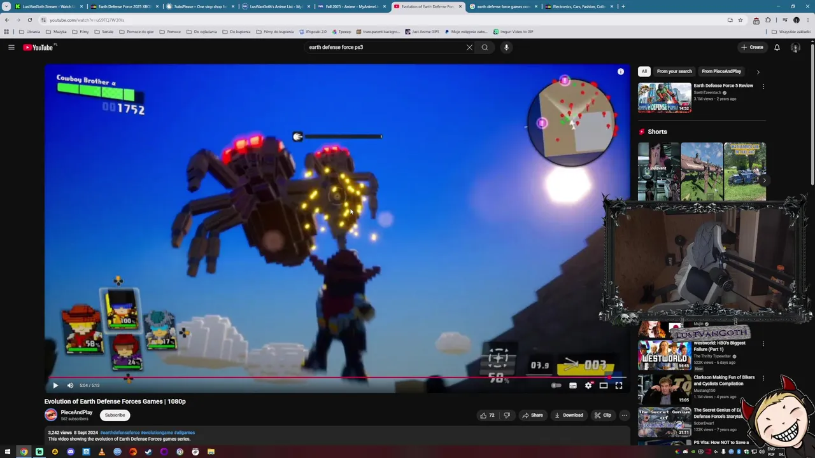Open more actions ellipsis below video
The height and width of the screenshot is (458, 815).
pos(625,415)
